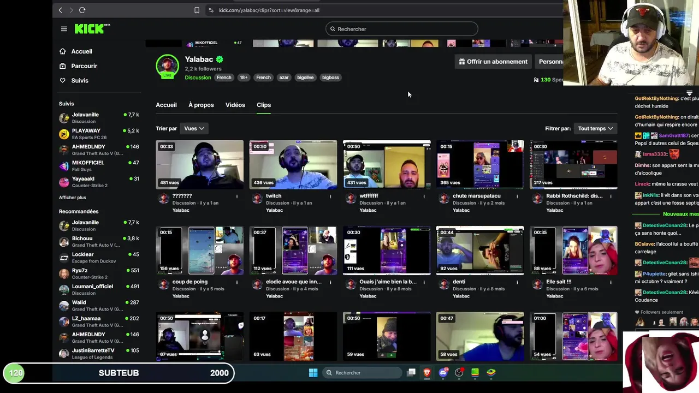This screenshot has width=699, height=393.
Task: Click the French tag next to Discussion
Action: 224,78
